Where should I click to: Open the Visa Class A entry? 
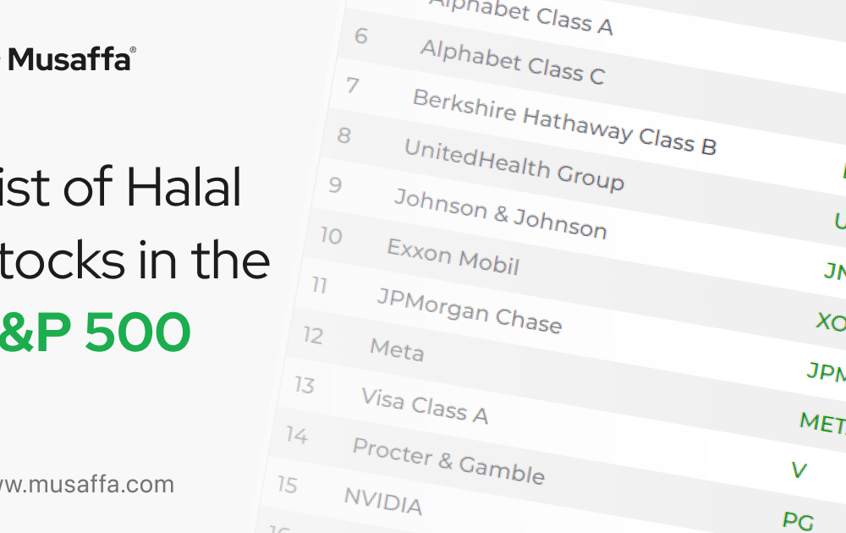coord(424,404)
